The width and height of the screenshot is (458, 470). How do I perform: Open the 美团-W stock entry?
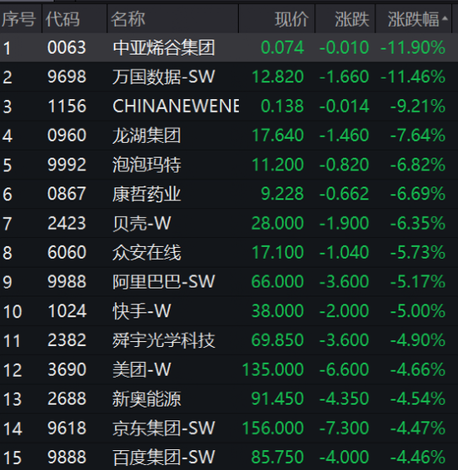[x=229, y=369]
